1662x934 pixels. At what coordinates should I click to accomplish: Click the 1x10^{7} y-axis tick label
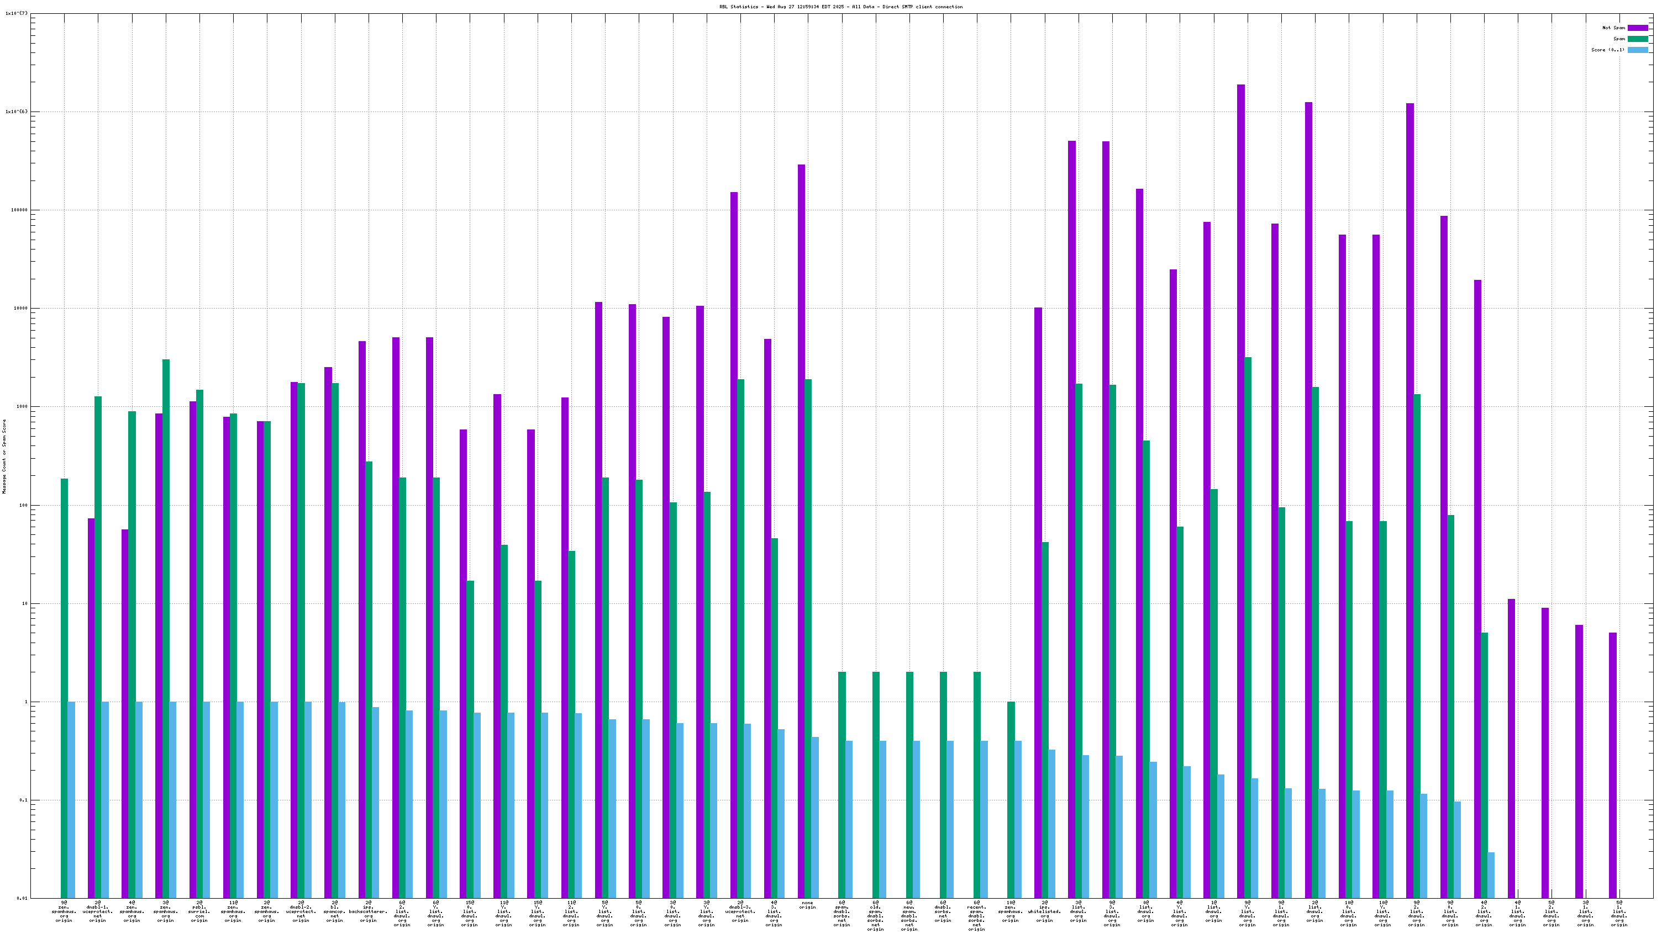point(16,14)
